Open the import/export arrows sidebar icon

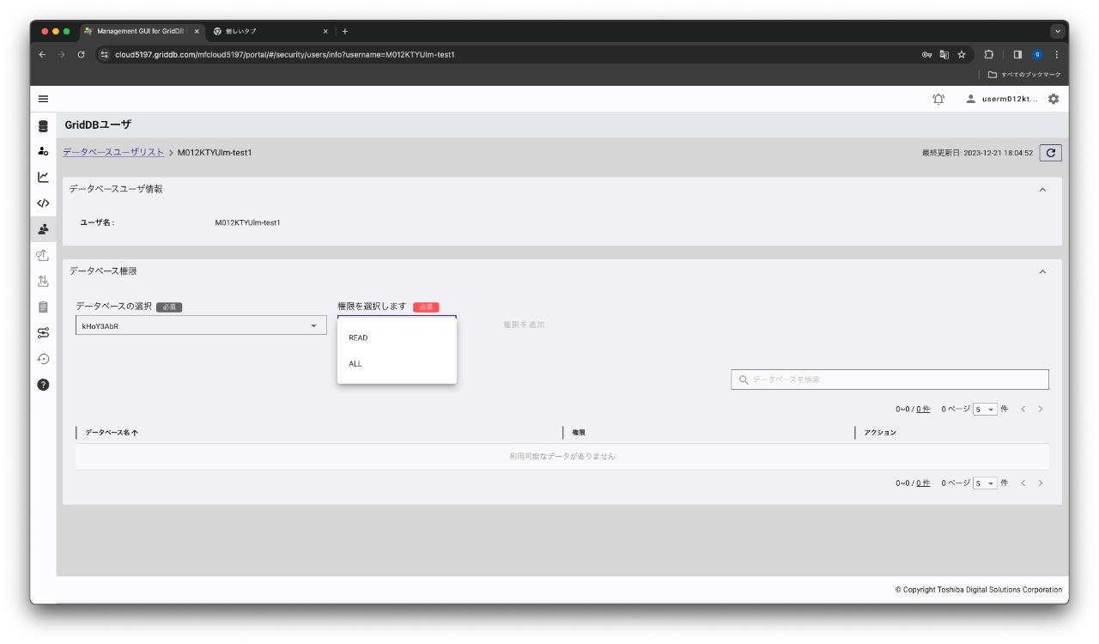pyautogui.click(x=43, y=281)
